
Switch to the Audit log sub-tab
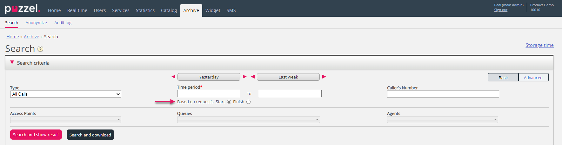click(x=63, y=23)
